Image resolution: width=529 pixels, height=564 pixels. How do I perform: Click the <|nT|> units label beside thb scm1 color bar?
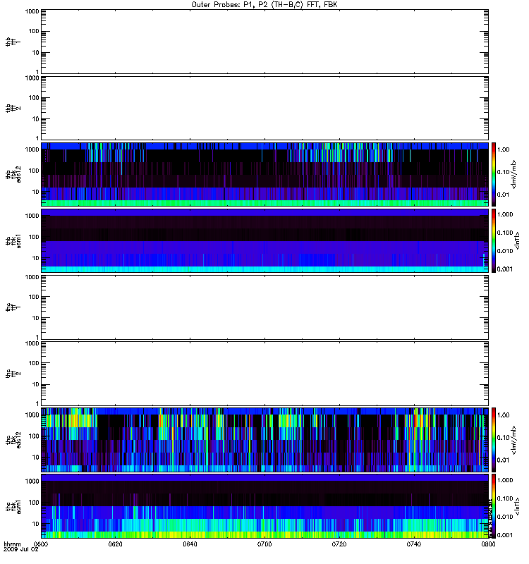click(517, 241)
